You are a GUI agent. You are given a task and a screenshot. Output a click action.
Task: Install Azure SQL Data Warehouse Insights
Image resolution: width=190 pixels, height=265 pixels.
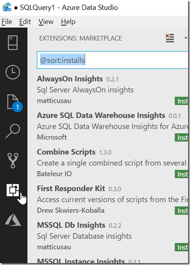[181, 138]
